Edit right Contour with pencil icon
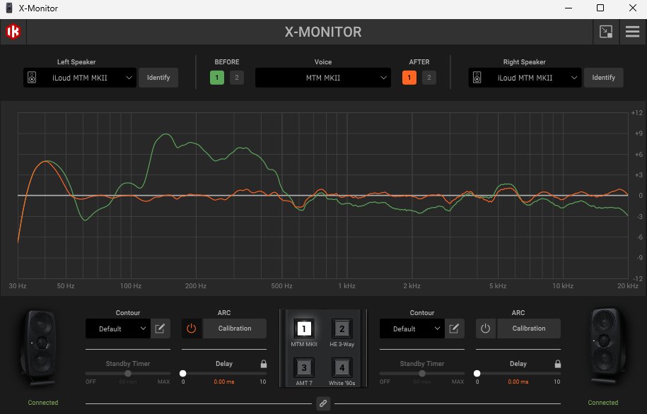 454,329
